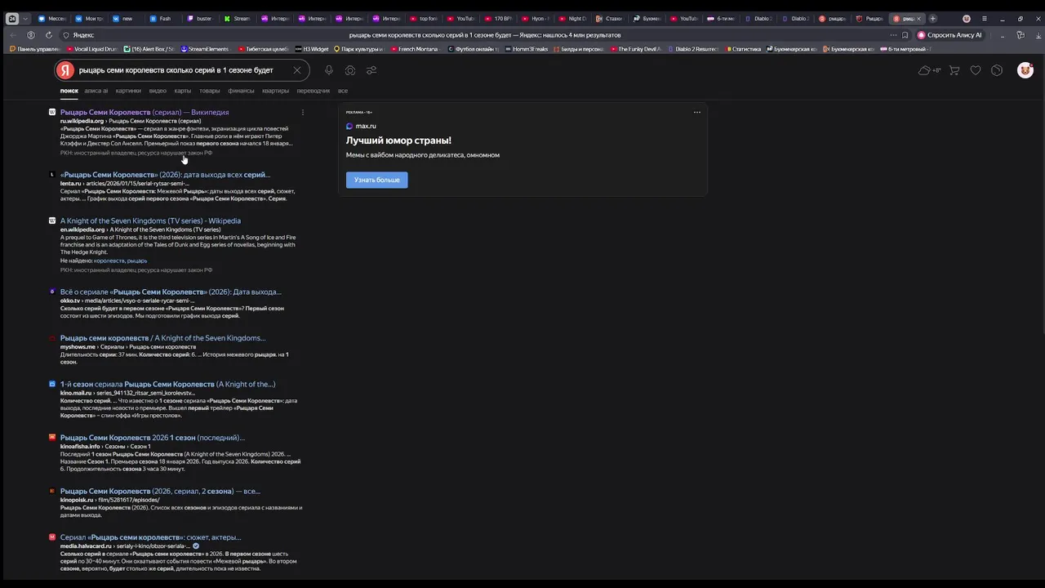
Task: Open favorites heart icon
Action: pos(976,70)
